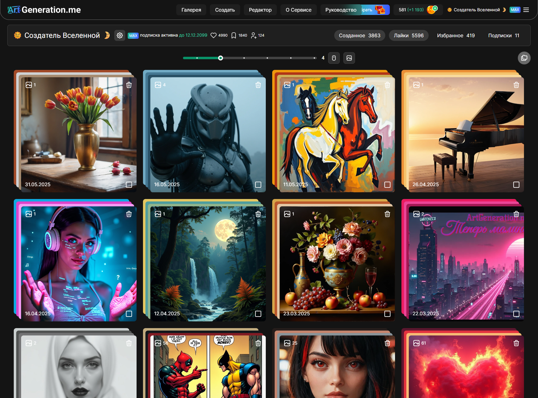538x398 pixels.
Task: Open the tulips in golden vase thumbnail
Action: tap(79, 135)
